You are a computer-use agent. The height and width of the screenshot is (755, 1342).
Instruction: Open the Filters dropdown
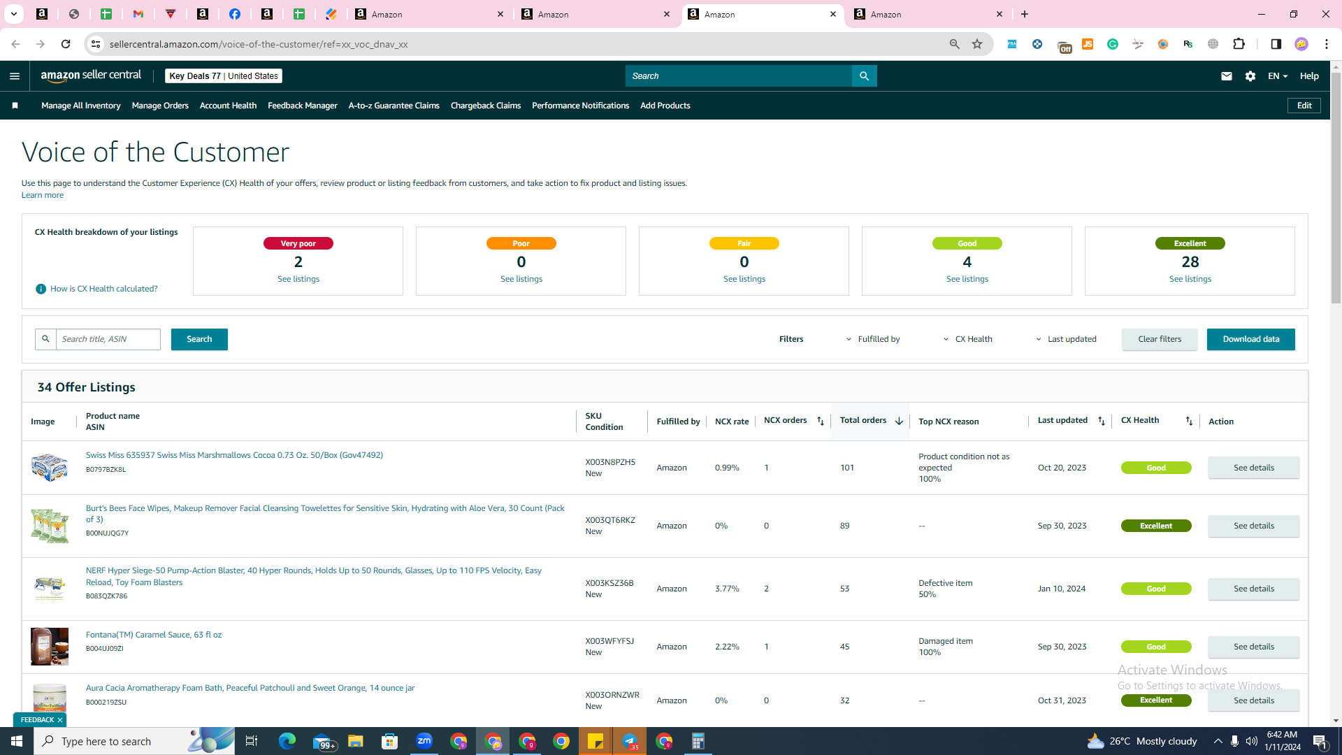[x=791, y=339]
